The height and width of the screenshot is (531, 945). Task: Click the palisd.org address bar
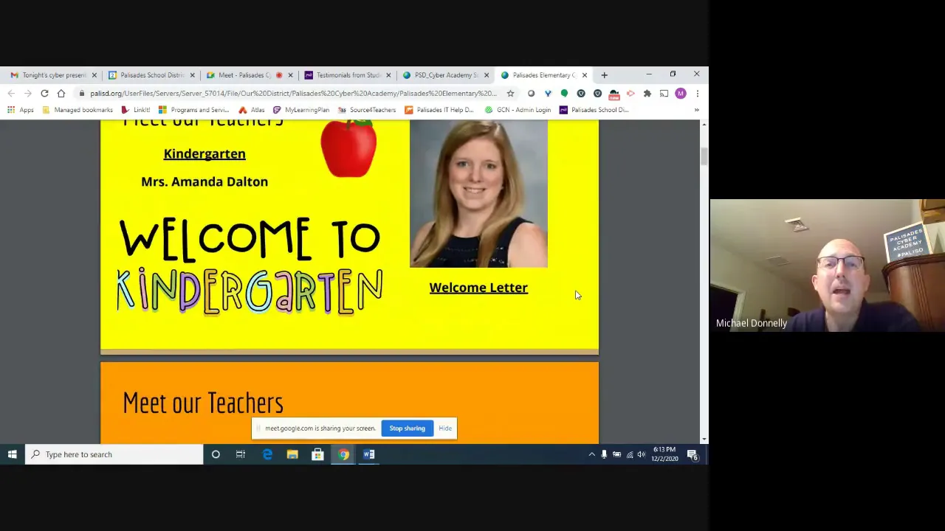293,94
